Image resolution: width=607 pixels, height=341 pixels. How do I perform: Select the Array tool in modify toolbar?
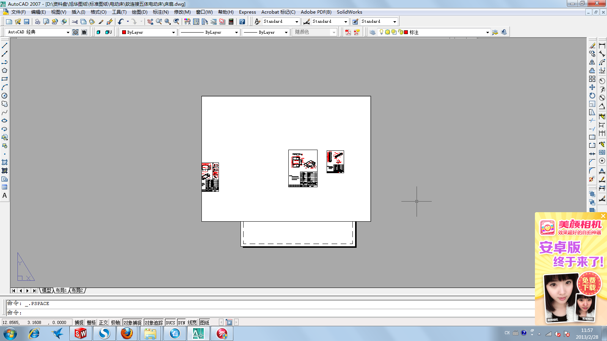(592, 79)
